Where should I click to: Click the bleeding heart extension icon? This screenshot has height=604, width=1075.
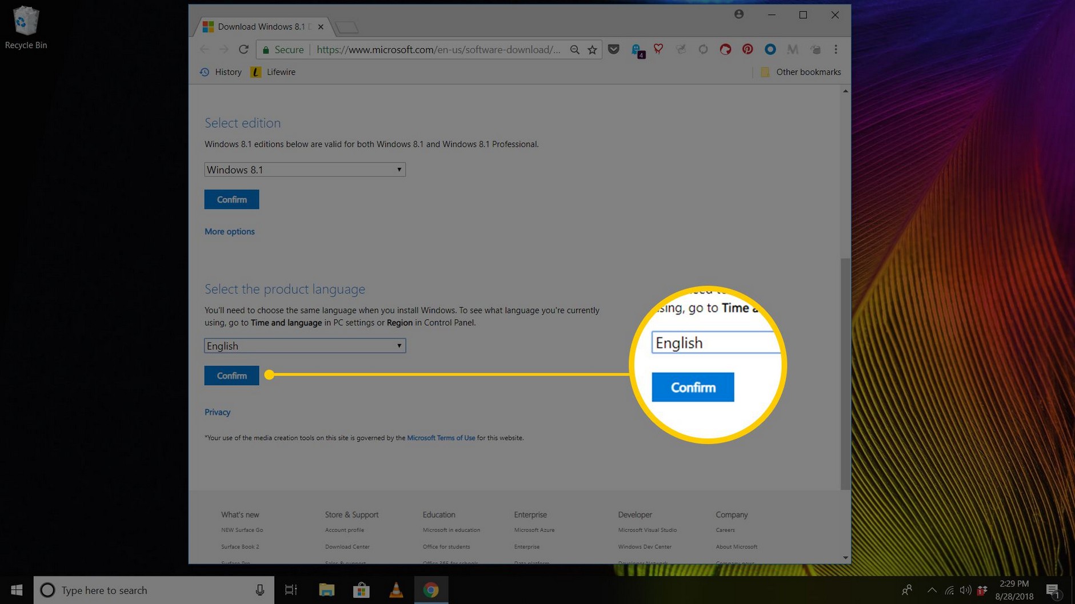658,50
